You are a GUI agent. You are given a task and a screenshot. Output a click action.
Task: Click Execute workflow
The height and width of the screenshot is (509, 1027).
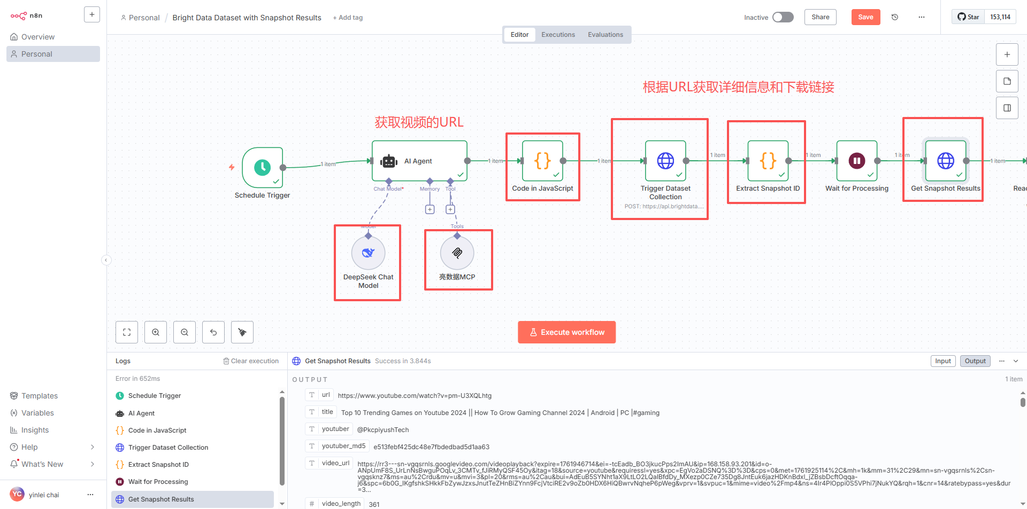point(566,332)
